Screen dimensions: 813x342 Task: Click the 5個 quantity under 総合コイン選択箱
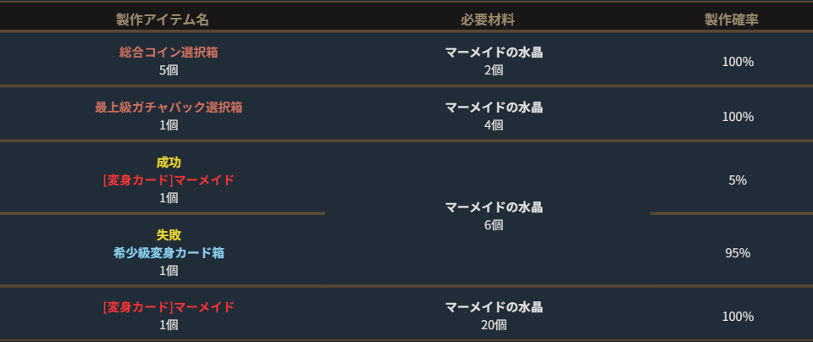pos(169,70)
